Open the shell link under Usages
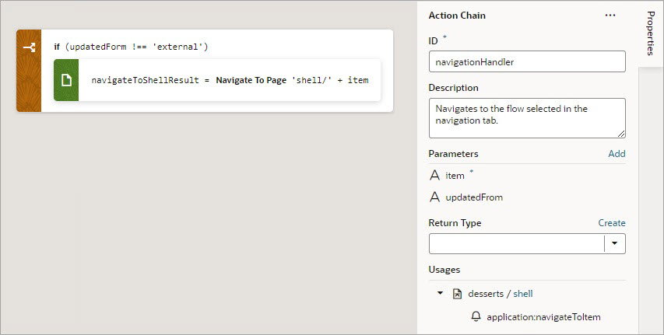 (x=523, y=294)
